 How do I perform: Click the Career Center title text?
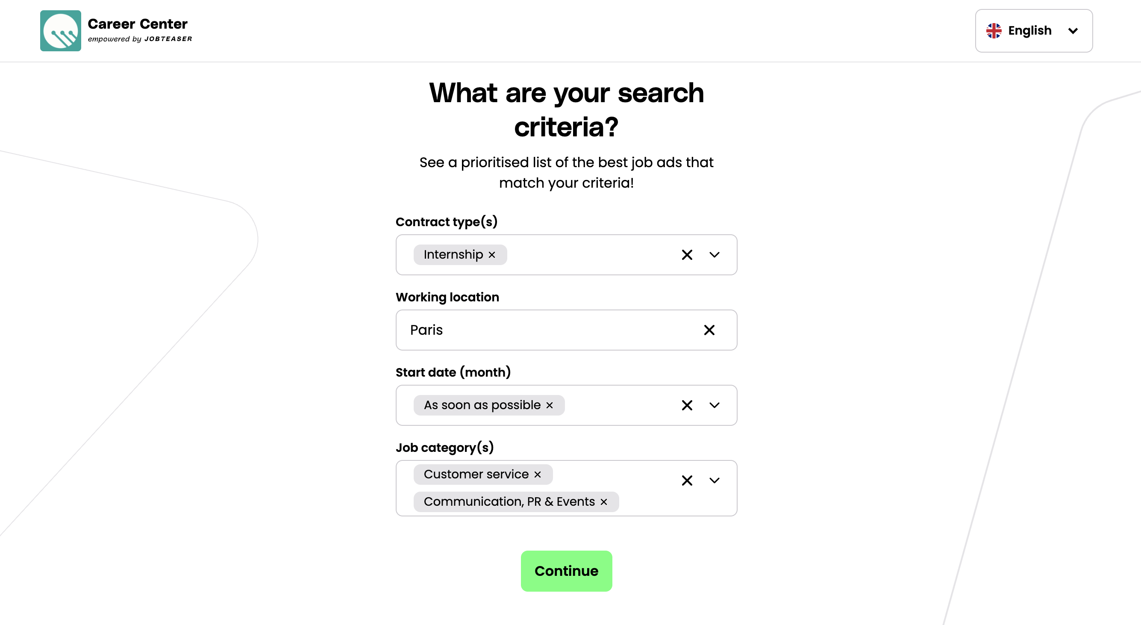[137, 24]
